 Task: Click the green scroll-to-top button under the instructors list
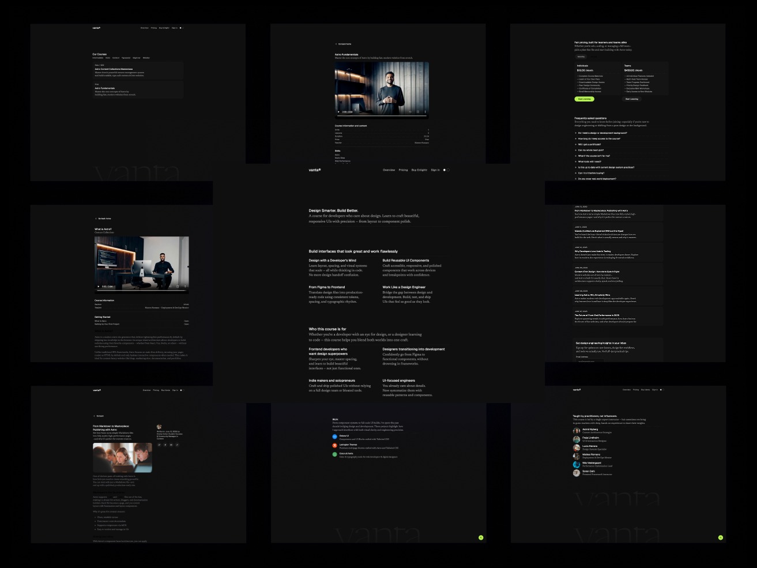point(720,537)
